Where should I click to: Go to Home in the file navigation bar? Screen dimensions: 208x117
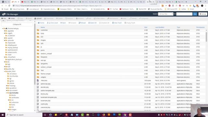pyautogui.click(x=41, y=23)
